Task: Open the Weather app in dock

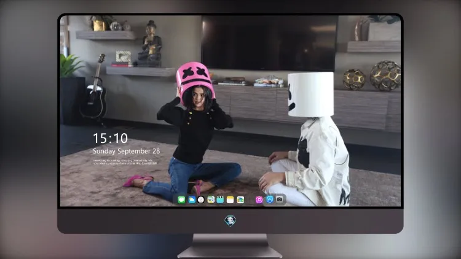Action: [x=191, y=200]
